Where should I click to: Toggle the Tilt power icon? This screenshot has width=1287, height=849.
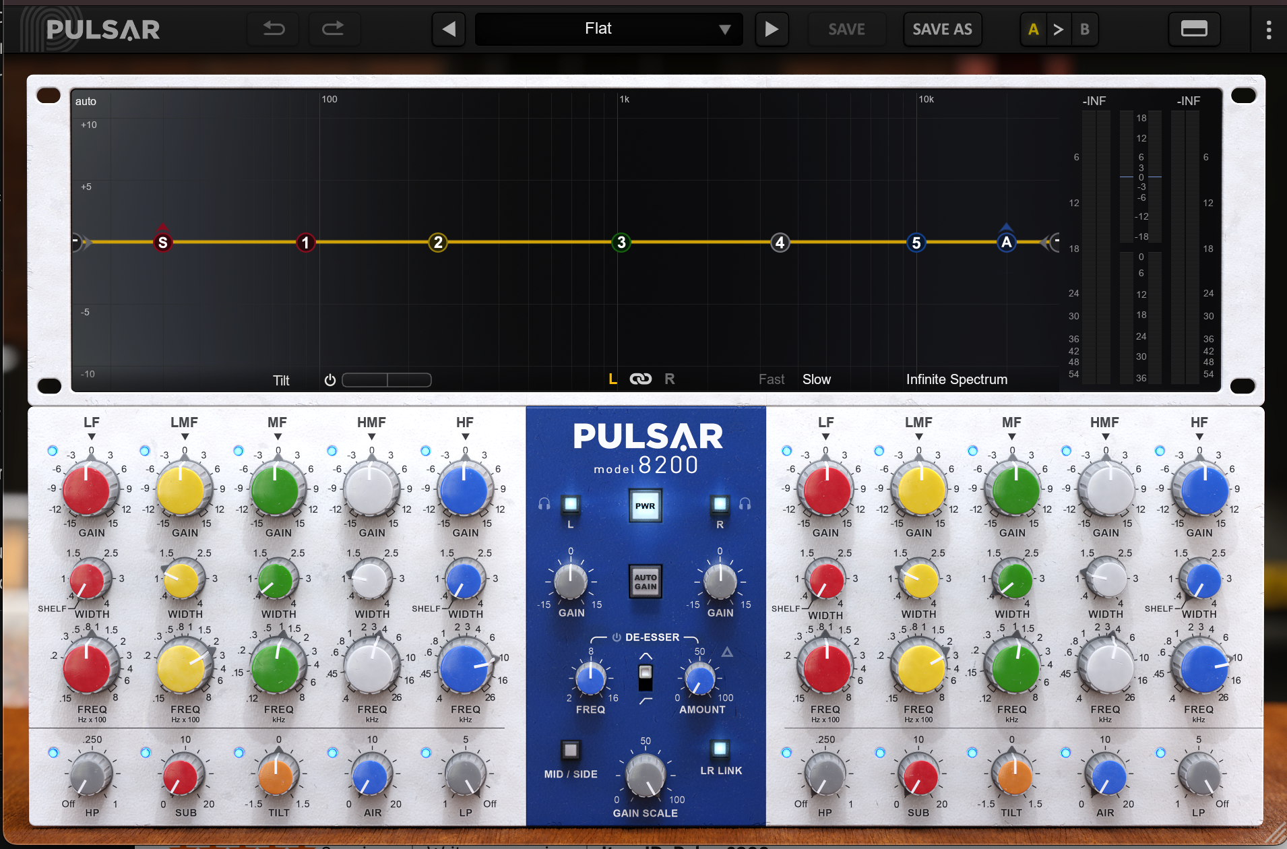click(329, 380)
